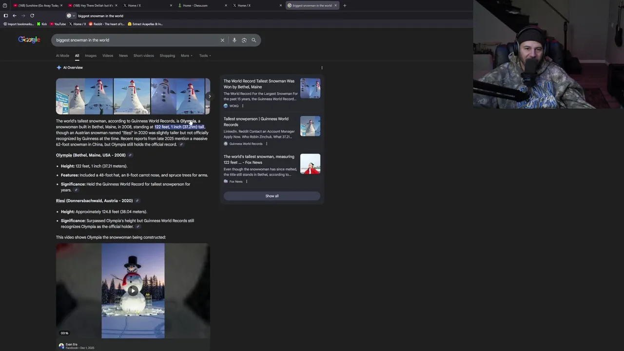This screenshot has height=351, width=624.
Task: Next arrow on snowman image carousel
Action: click(209, 96)
